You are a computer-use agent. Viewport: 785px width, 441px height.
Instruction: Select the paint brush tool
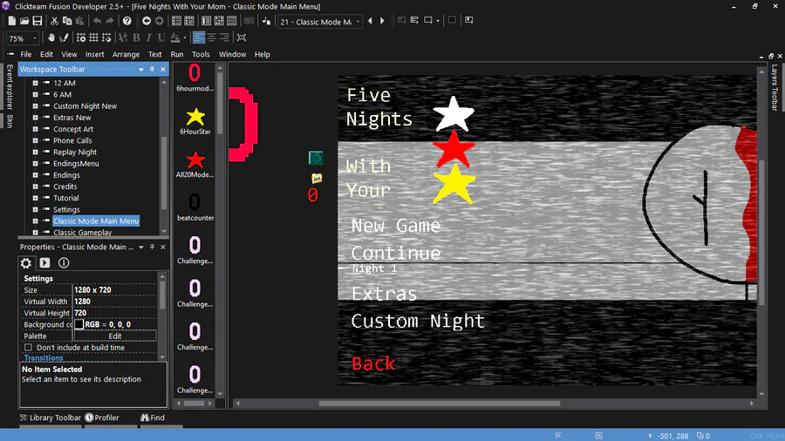(64, 38)
